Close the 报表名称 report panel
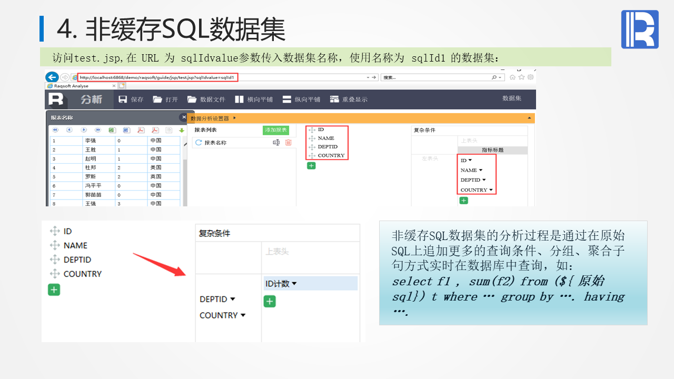Viewport: 674px width, 379px height. [x=183, y=117]
